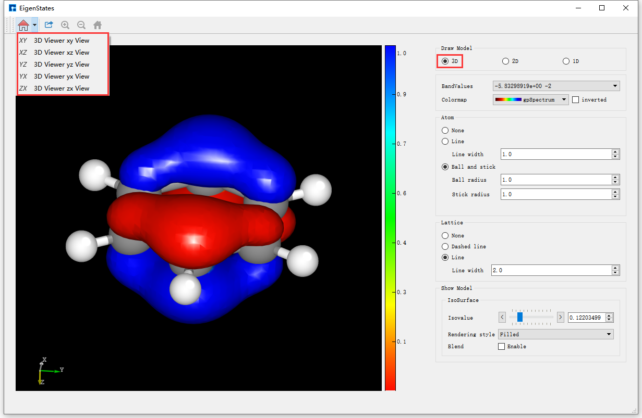Image resolution: width=642 pixels, height=418 pixels.
Task: Select the 2D draw model radio button
Action: pyautogui.click(x=505, y=61)
